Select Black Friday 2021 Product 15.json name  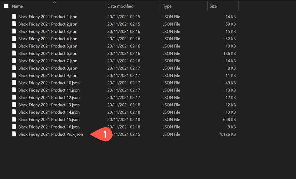49,120
